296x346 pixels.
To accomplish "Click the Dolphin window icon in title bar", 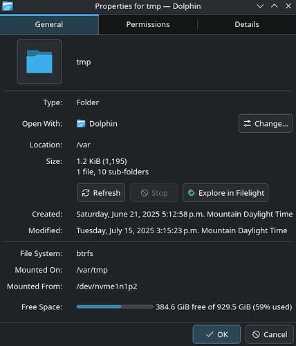I will click(x=8, y=6).
